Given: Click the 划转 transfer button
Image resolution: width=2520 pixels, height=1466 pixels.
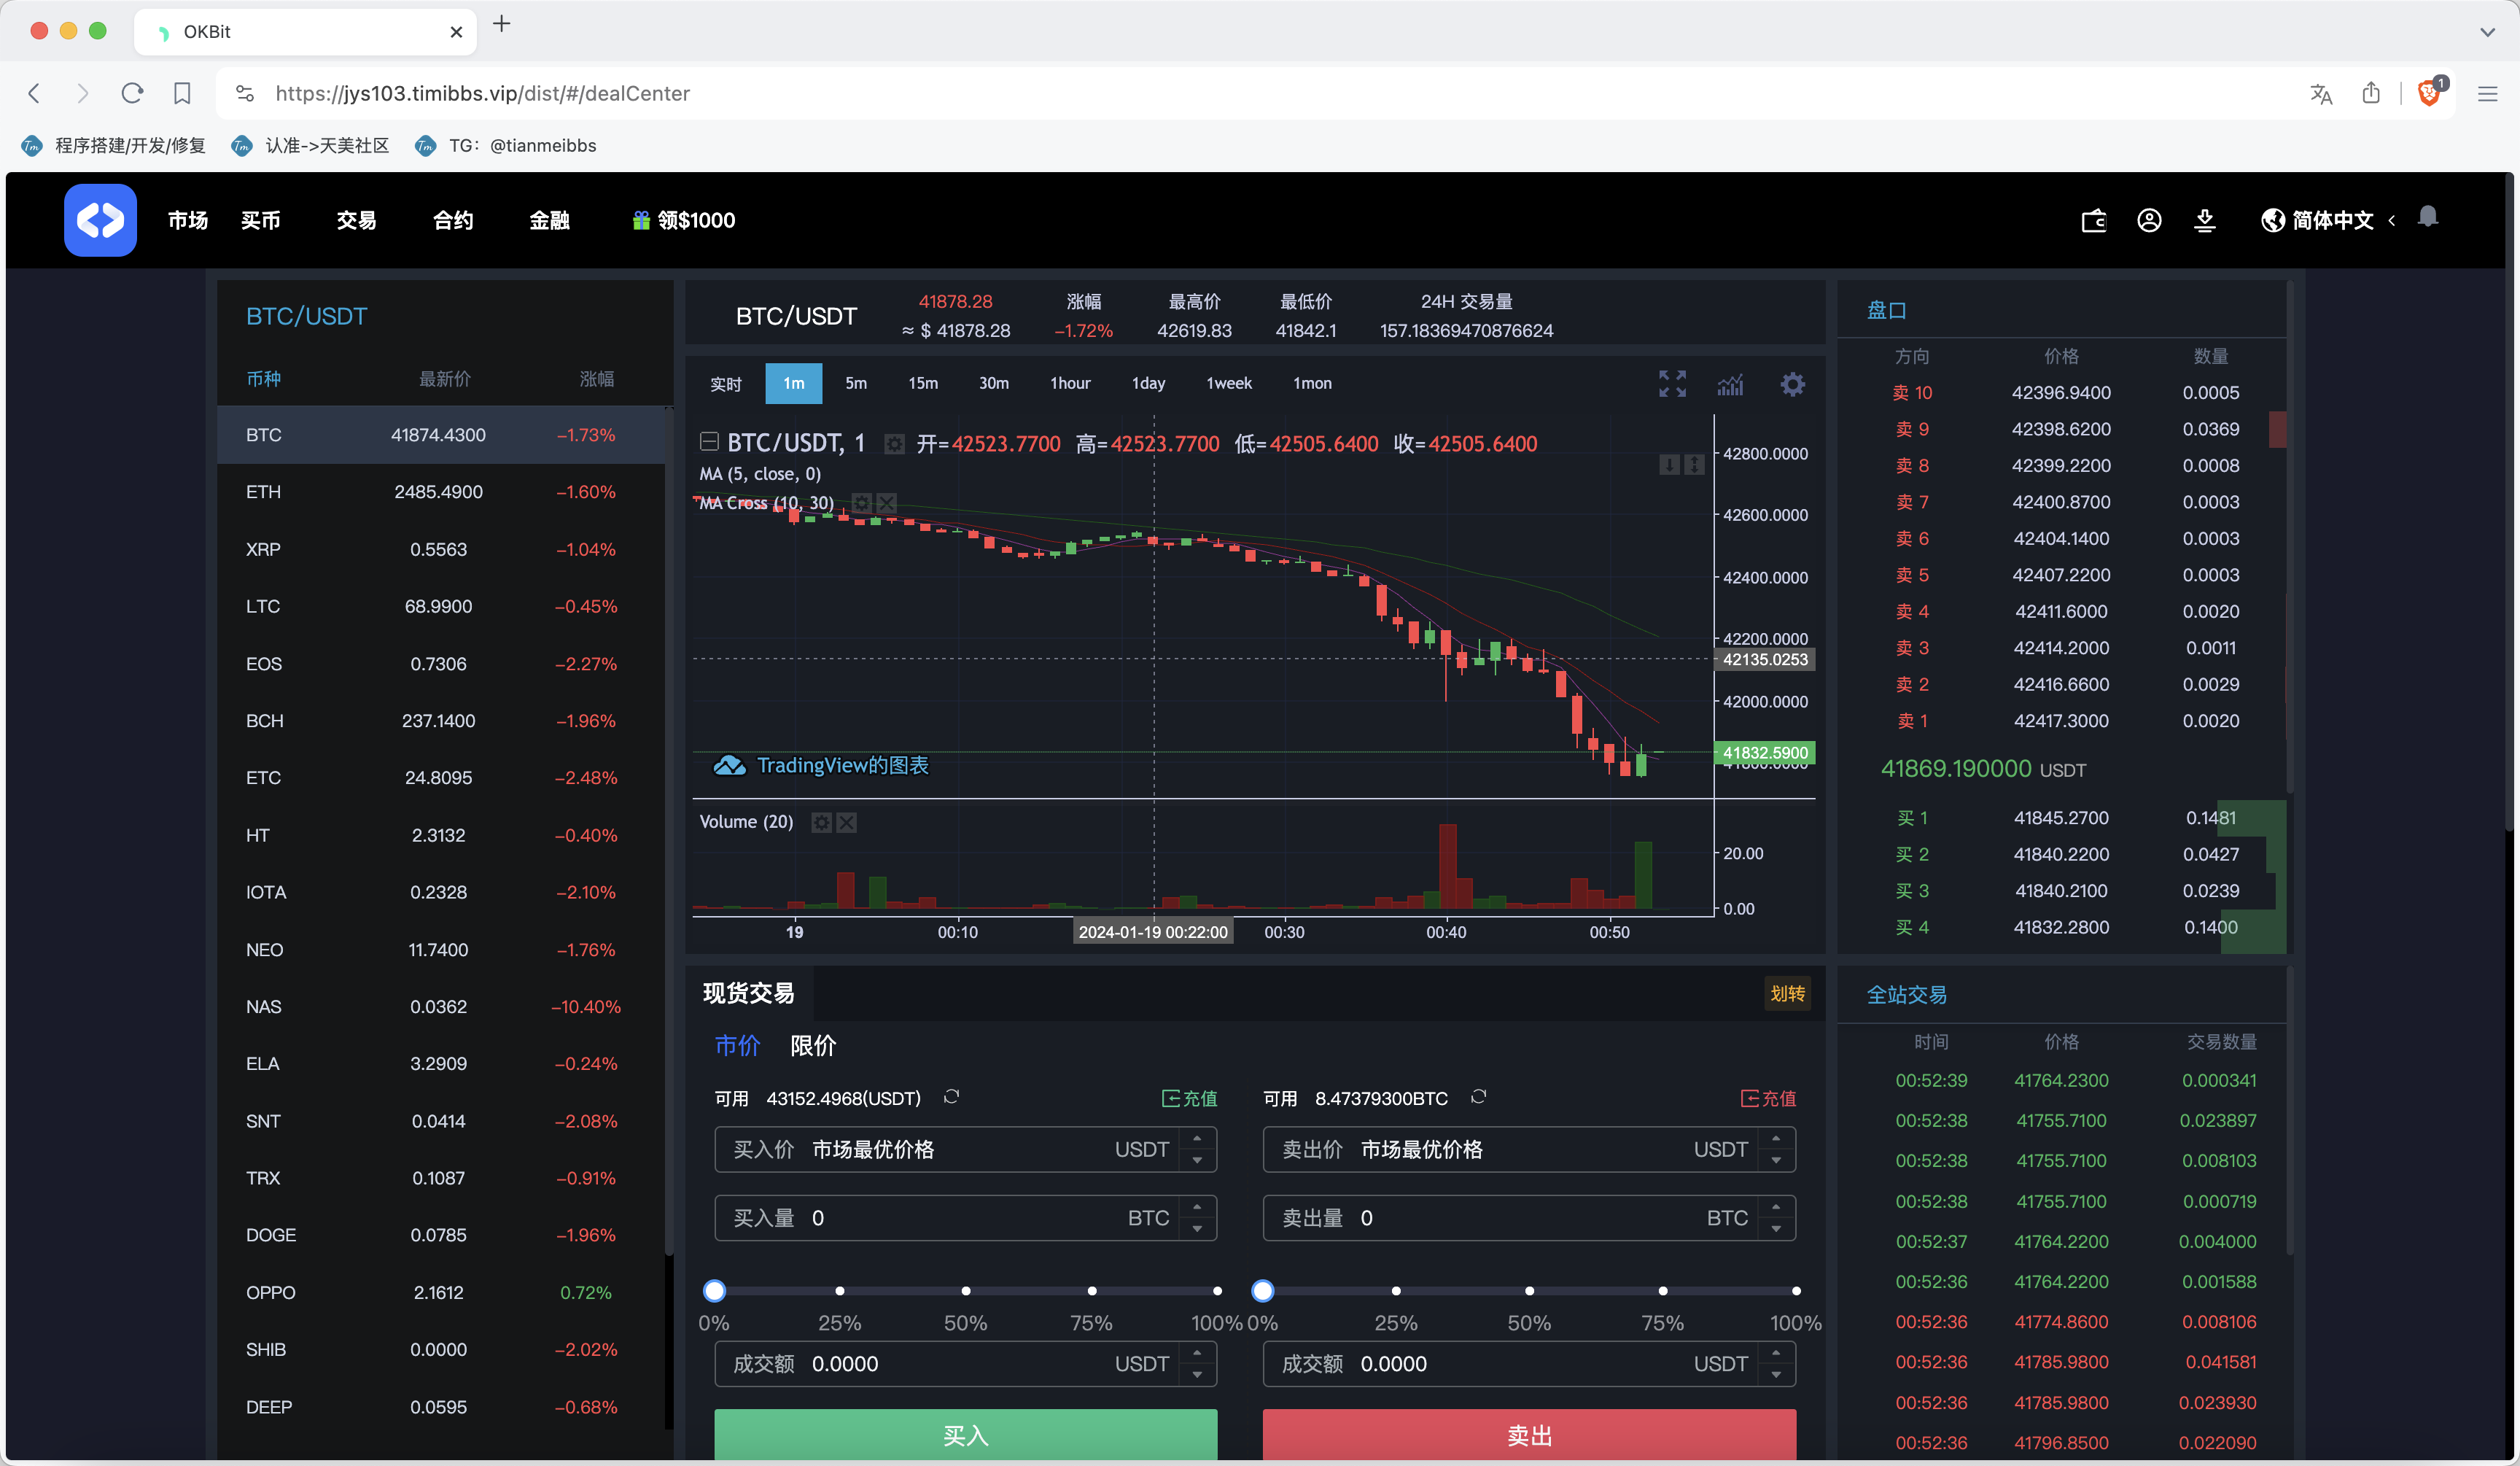Looking at the screenshot, I should (1788, 994).
